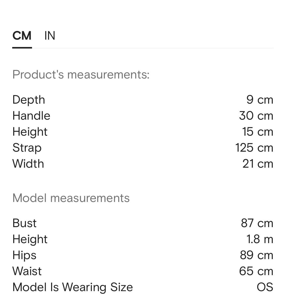Click the 125 cm strap value
Viewport: 286px width, 299px height.
click(254, 148)
